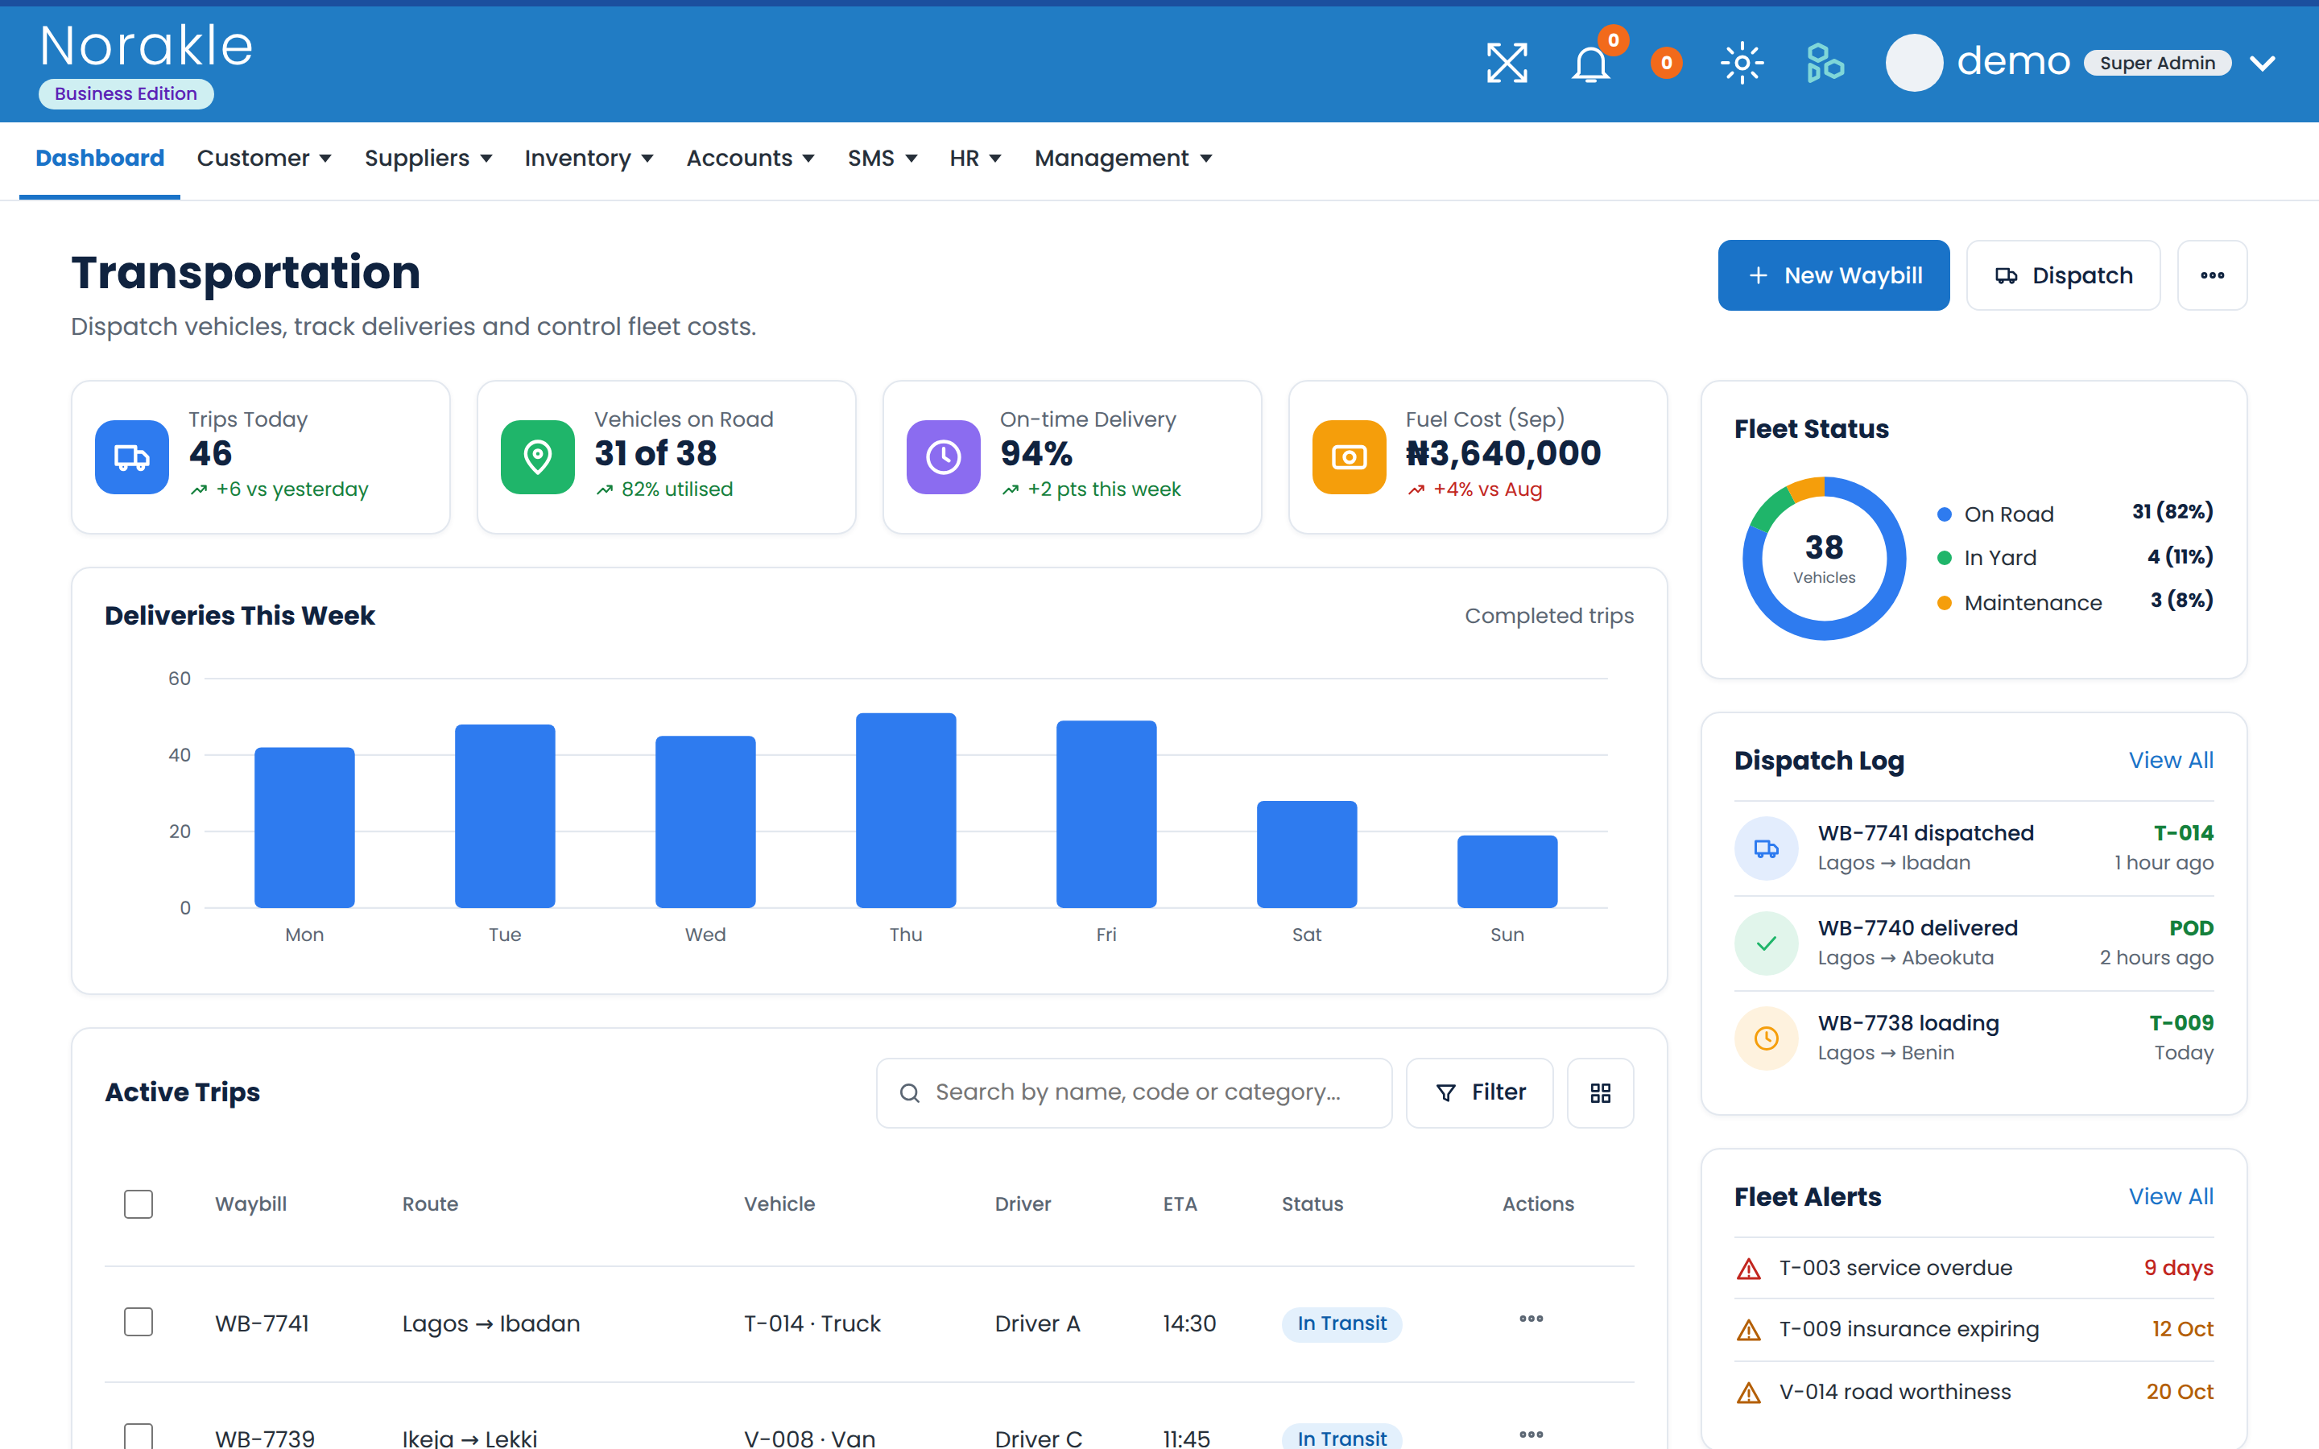The width and height of the screenshot is (2319, 1449).
Task: Click the WB-7740 delivered checkmark icon
Action: click(1766, 943)
